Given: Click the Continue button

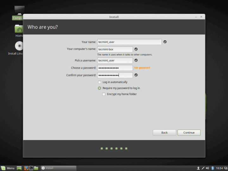Looking at the screenshot, I should (189, 133).
